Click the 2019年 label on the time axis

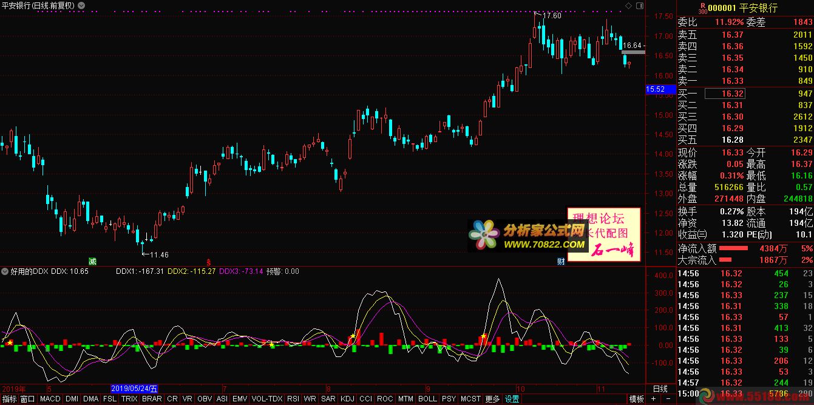pos(14,389)
